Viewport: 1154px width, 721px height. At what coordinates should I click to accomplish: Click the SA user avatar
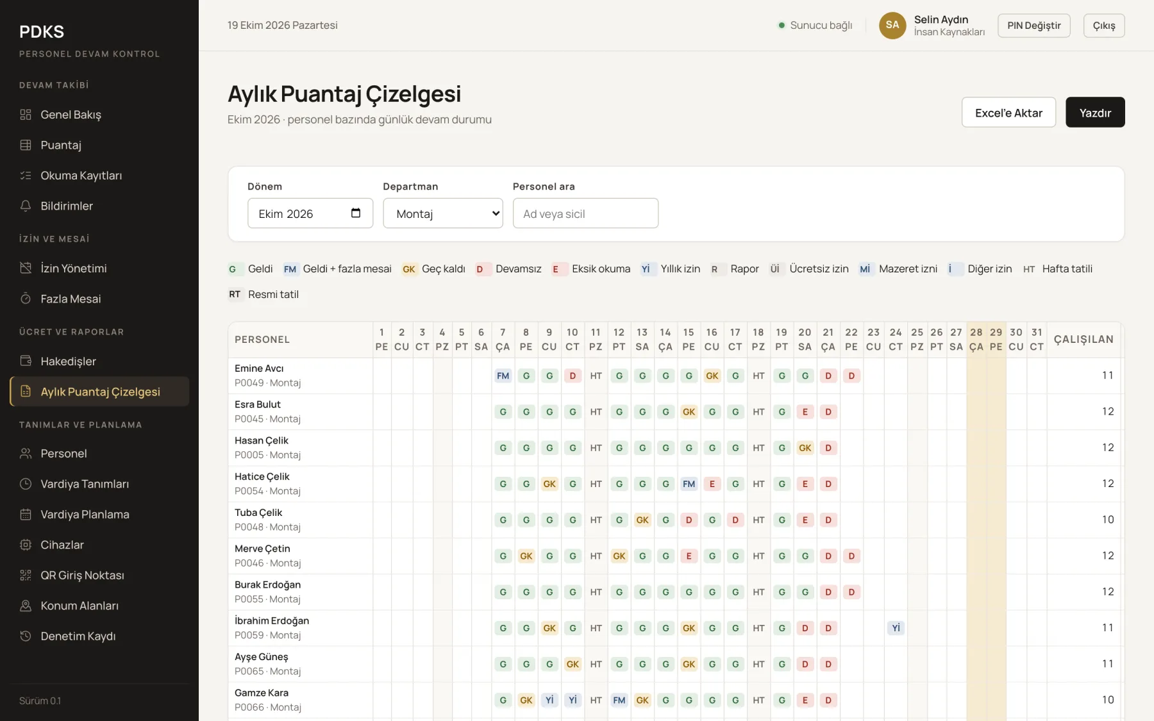point(892,26)
